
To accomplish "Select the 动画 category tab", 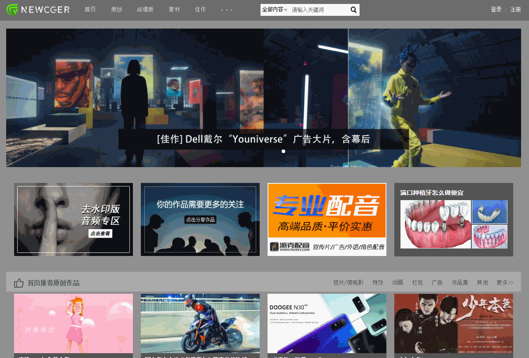I will coord(397,282).
